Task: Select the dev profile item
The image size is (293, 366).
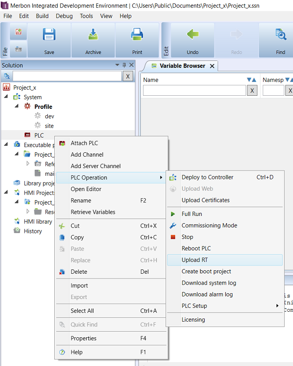Action: coord(50,116)
